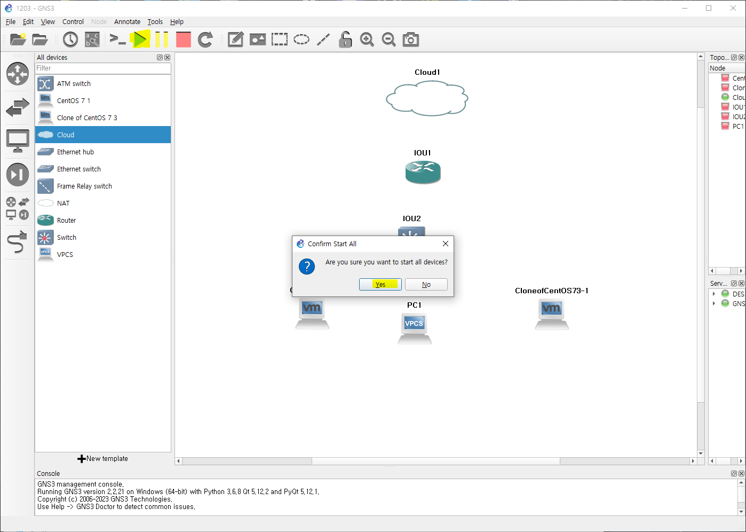Screen dimensions: 746x532
Task: Close the All devices panel
Action: pyautogui.click(x=168, y=58)
